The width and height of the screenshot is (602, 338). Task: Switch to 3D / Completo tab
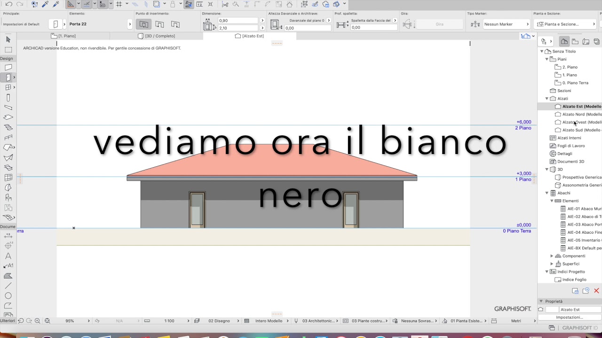[x=157, y=36]
